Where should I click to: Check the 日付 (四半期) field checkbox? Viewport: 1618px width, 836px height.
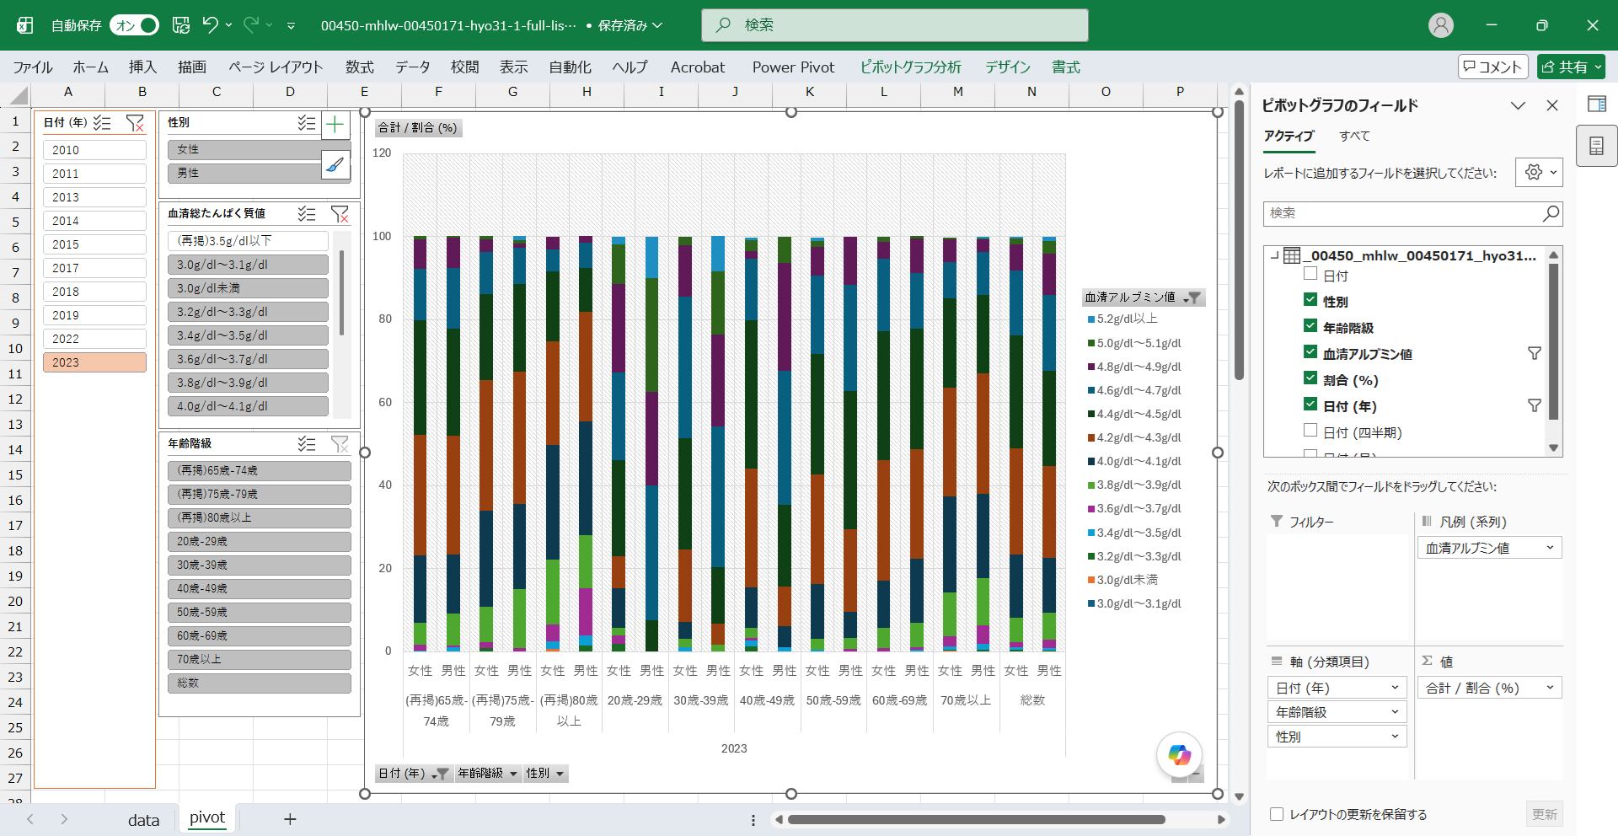coord(1310,431)
